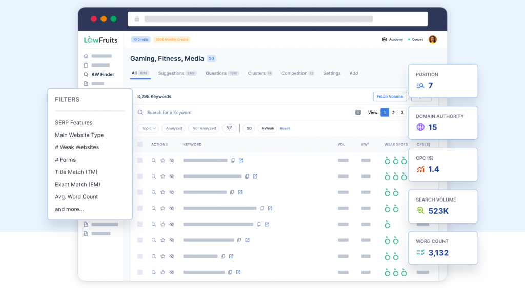Click the home icon in the sidebar
The image size is (525, 288).
86,56
